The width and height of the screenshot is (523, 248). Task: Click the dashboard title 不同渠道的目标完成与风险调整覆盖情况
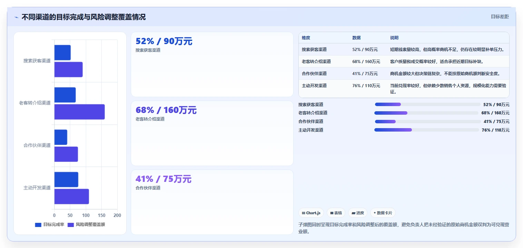tap(83, 17)
